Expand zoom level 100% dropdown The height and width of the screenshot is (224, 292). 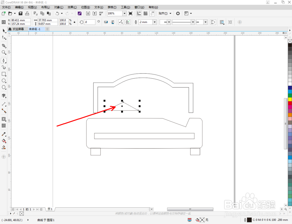point(124,13)
